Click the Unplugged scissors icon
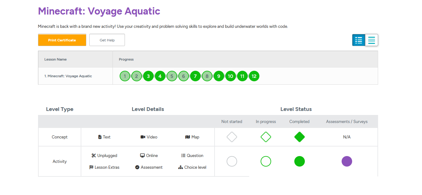 coord(94,155)
